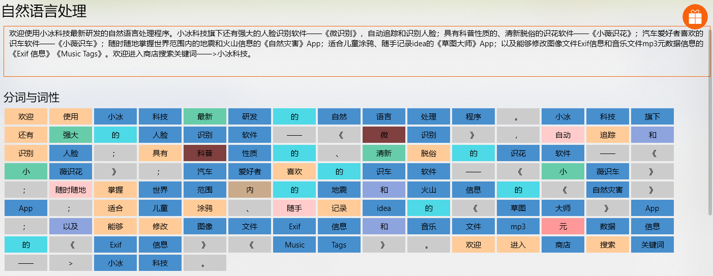Click the '地震' word tile
The width and height of the screenshot is (713, 276).
tap(339, 190)
